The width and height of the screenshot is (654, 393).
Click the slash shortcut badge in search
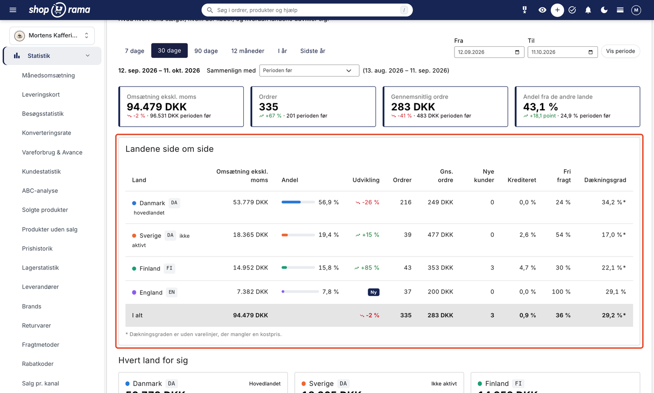click(404, 10)
